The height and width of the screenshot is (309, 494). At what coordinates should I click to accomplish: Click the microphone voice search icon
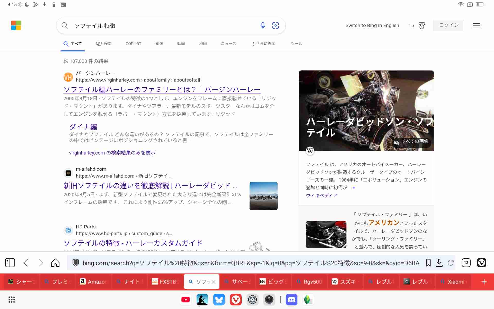(x=263, y=25)
